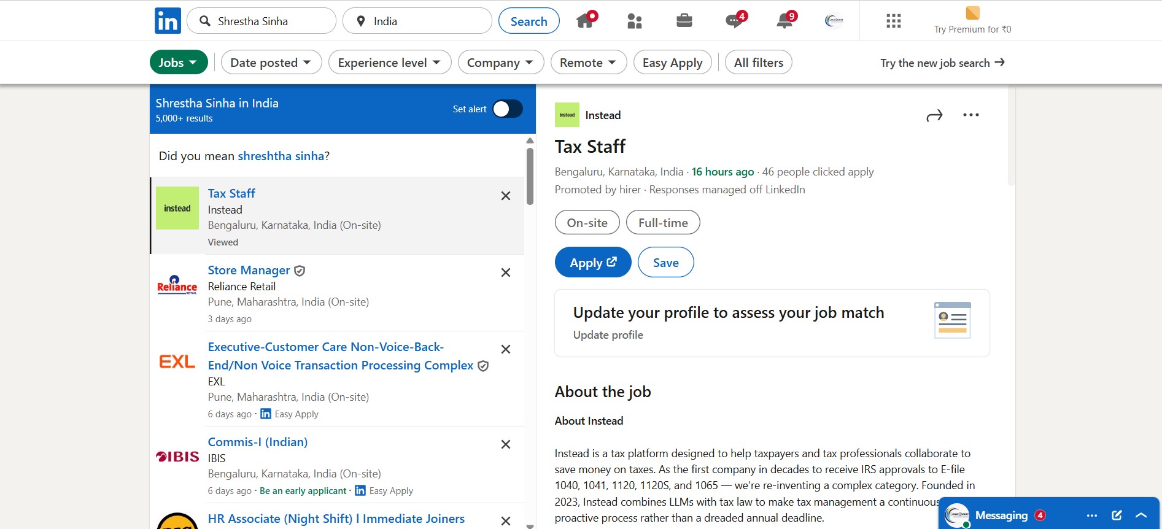Open the Home feed icon
The width and height of the screenshot is (1162, 529).
586,20
